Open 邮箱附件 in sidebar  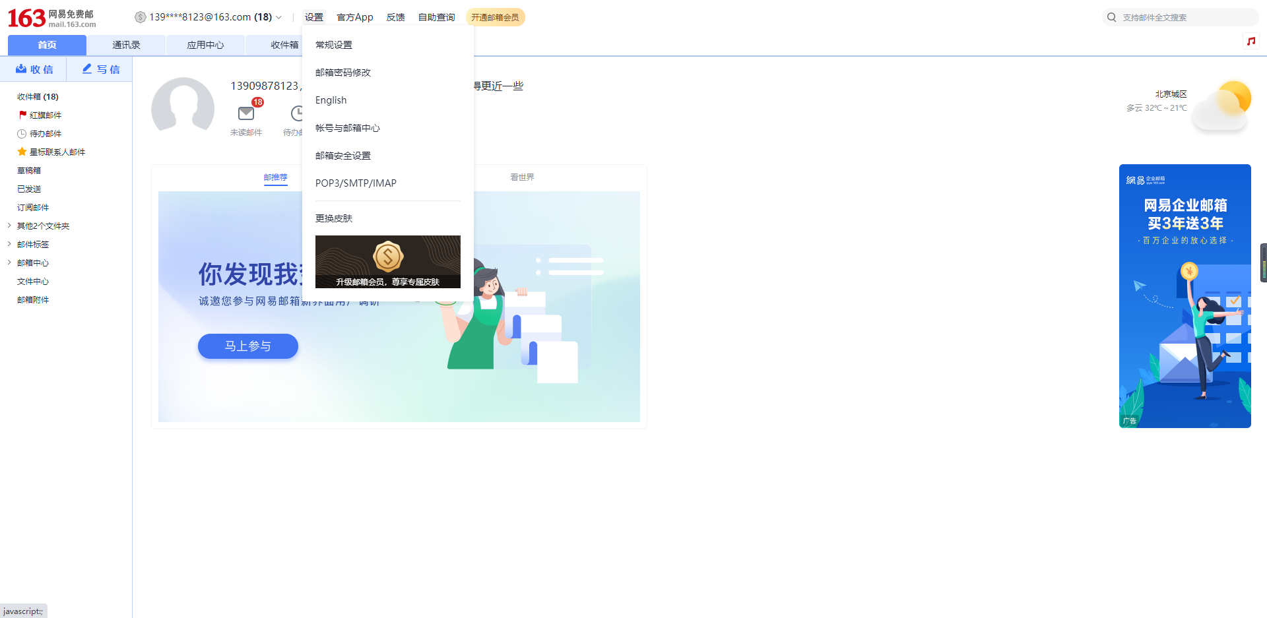33,299
